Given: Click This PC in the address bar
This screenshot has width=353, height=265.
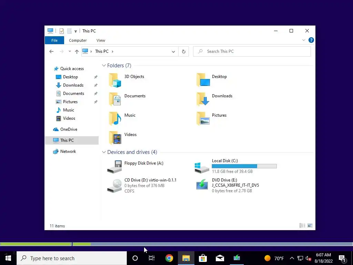Looking at the screenshot, I should [102, 51].
